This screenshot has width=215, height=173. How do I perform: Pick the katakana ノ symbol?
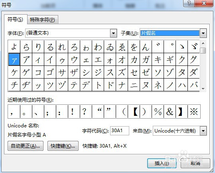(170, 85)
